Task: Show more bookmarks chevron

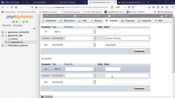Action: pyautogui.click(x=155, y=12)
